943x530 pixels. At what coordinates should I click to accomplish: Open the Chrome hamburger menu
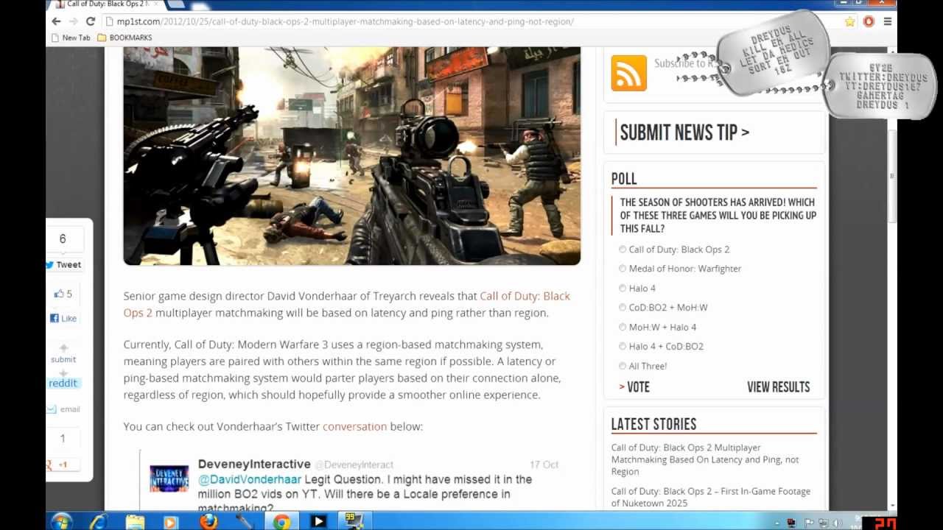pyautogui.click(x=887, y=21)
